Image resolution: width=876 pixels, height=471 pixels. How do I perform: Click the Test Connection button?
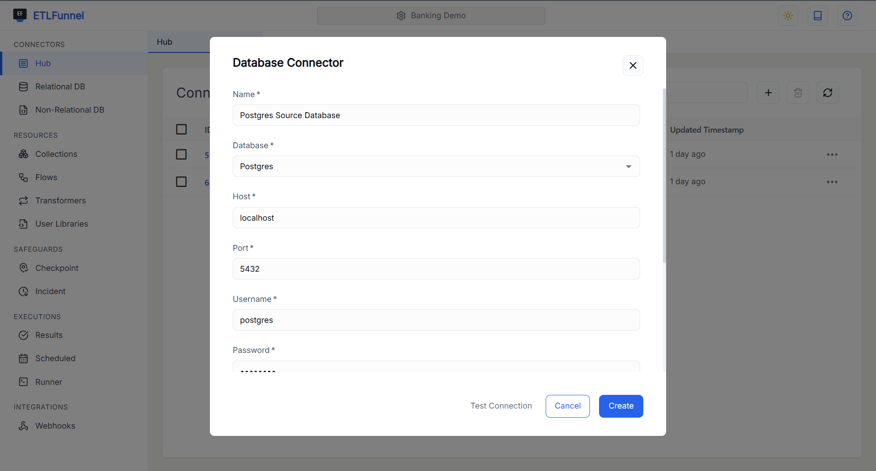[501, 406]
